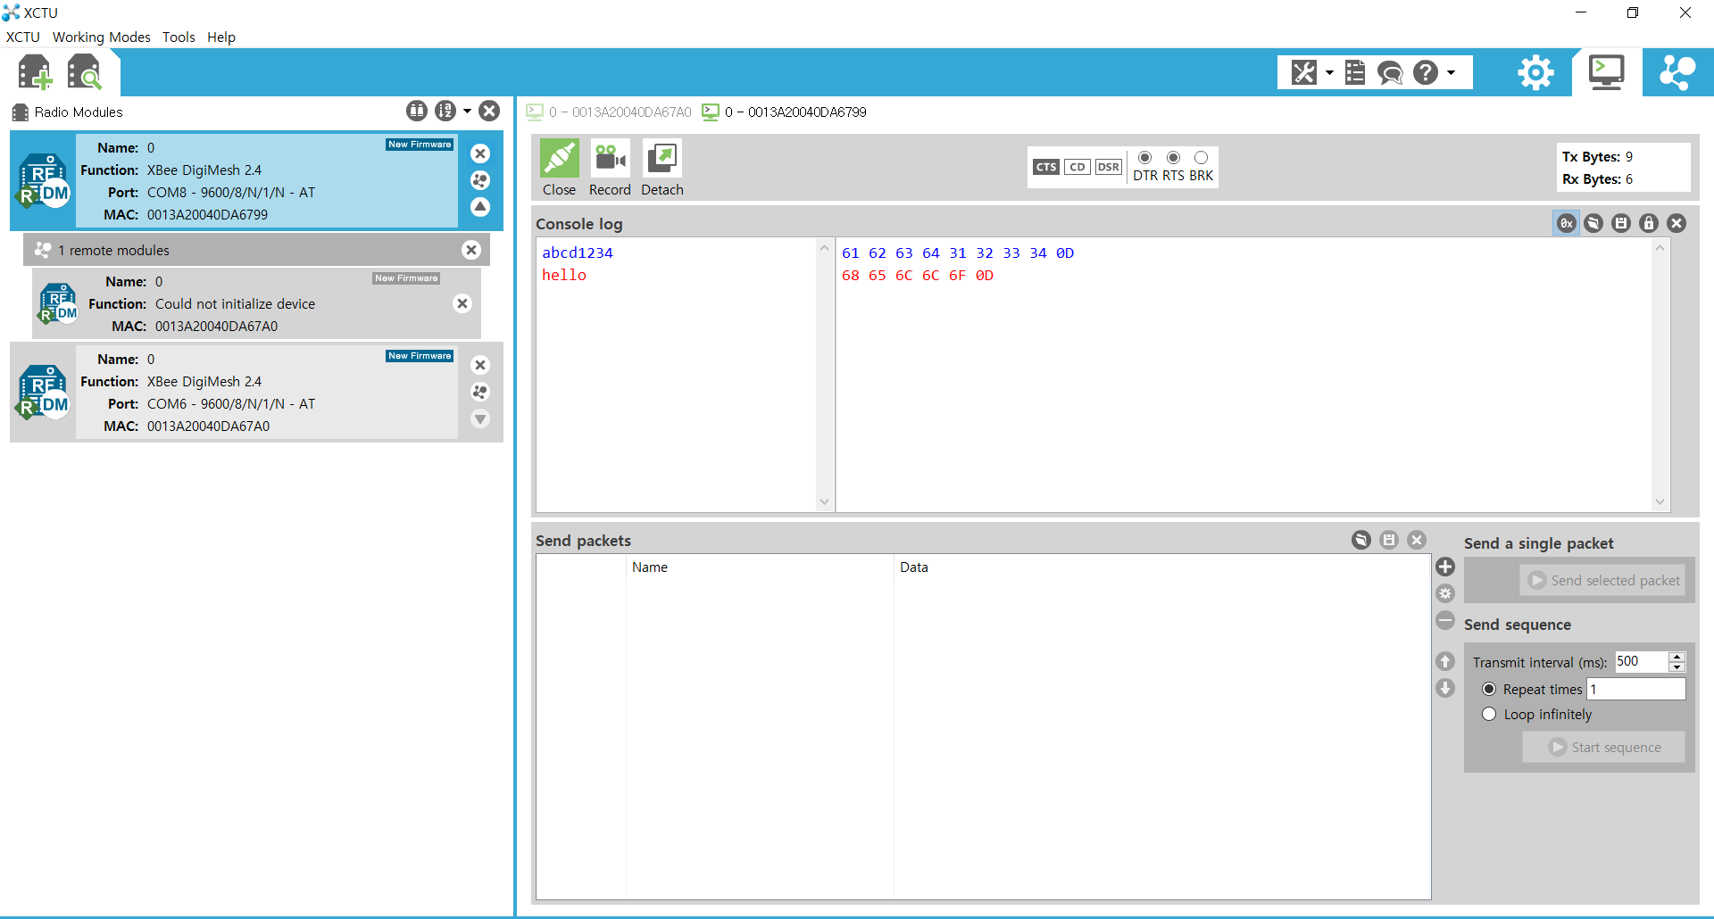Image resolution: width=1714 pixels, height=919 pixels.
Task: Click the CD line indicator
Action: pos(1077,167)
